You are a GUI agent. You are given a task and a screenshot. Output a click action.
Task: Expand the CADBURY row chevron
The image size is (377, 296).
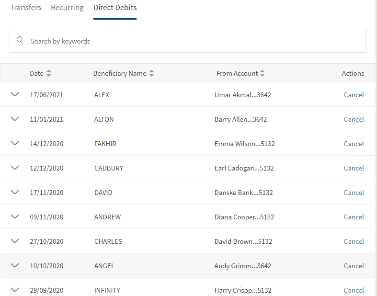tap(15, 168)
